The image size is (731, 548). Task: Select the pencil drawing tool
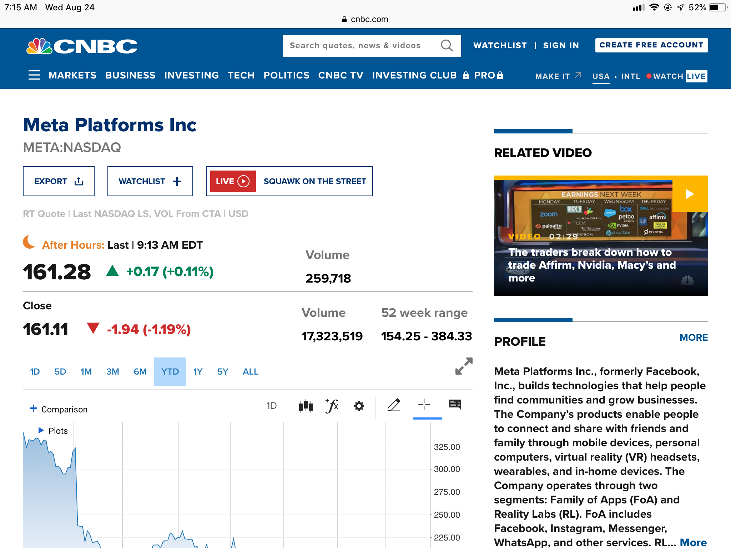(394, 405)
